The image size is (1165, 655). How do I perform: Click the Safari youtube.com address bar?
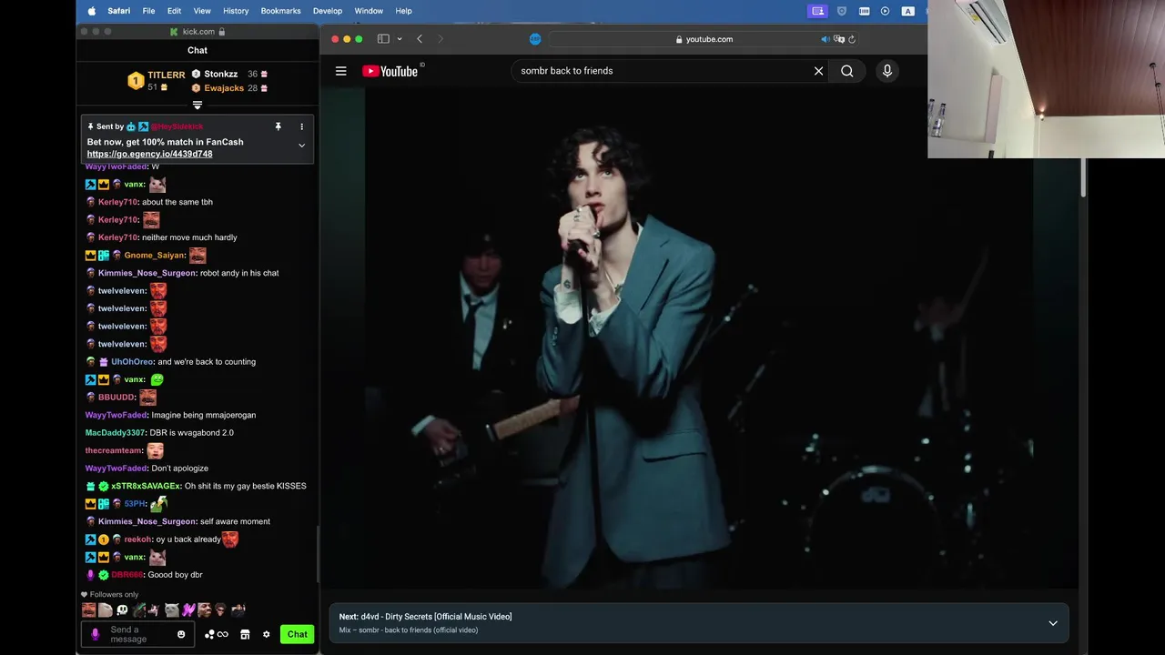pyautogui.click(x=704, y=39)
